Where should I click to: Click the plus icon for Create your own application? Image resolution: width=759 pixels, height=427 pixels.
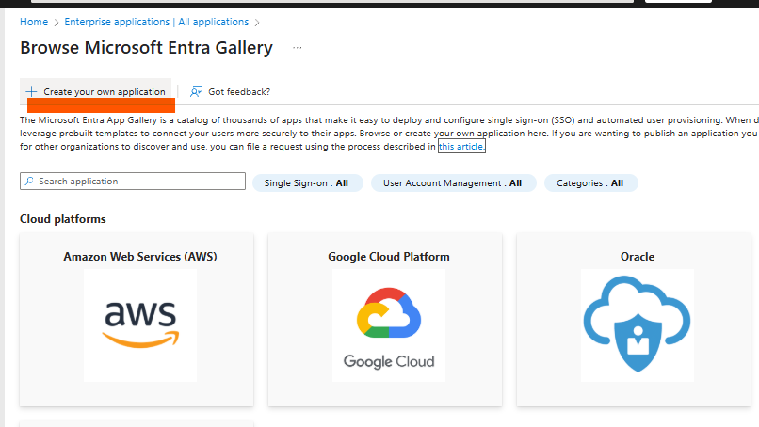pyautogui.click(x=31, y=91)
